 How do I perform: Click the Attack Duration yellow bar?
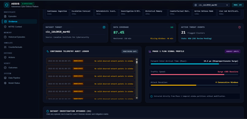point(173,85)
